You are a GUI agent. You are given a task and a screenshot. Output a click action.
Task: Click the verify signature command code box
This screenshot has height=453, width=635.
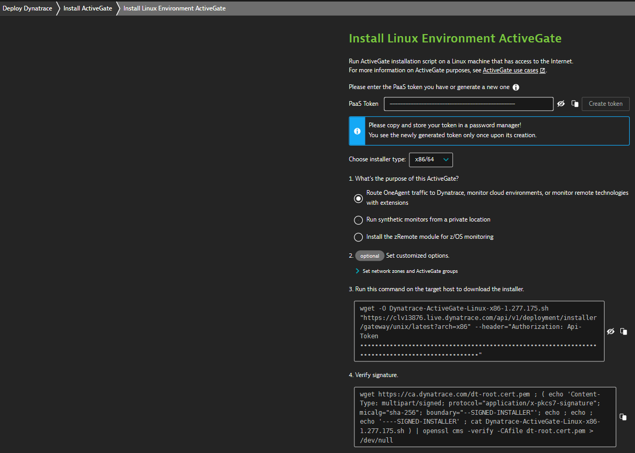click(484, 417)
